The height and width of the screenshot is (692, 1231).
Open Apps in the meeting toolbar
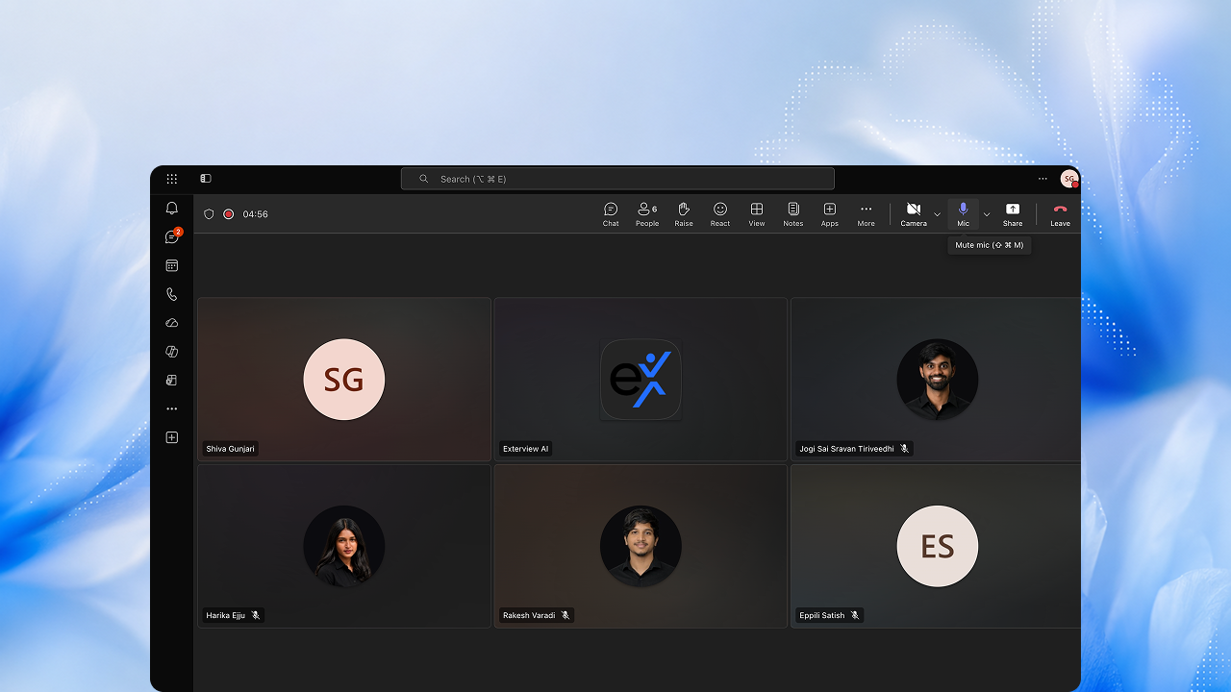coord(830,214)
